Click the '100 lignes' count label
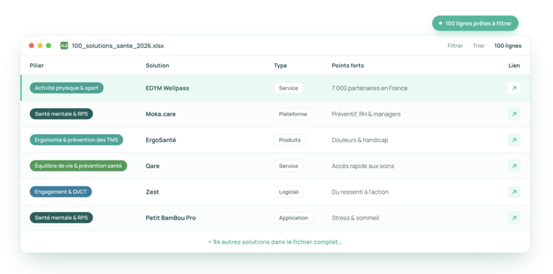The width and height of the screenshot is (553, 274). pos(507,46)
